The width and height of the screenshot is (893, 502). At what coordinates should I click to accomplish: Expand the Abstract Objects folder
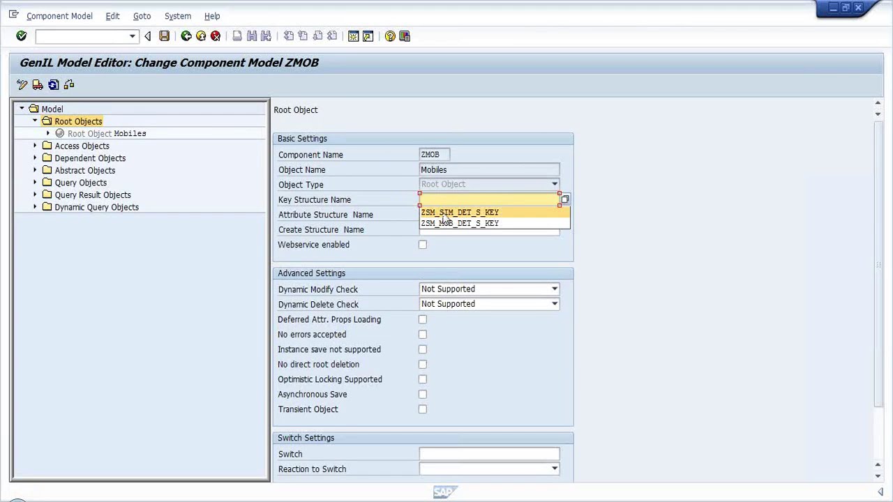point(35,170)
